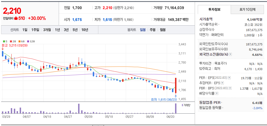This screenshot has height=126, width=267.
Task: Click the 상장주식수 187,673,375 value
Action: coord(254,30)
